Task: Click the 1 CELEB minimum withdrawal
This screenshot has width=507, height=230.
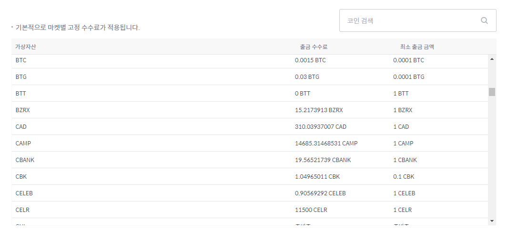Action: pos(405,193)
